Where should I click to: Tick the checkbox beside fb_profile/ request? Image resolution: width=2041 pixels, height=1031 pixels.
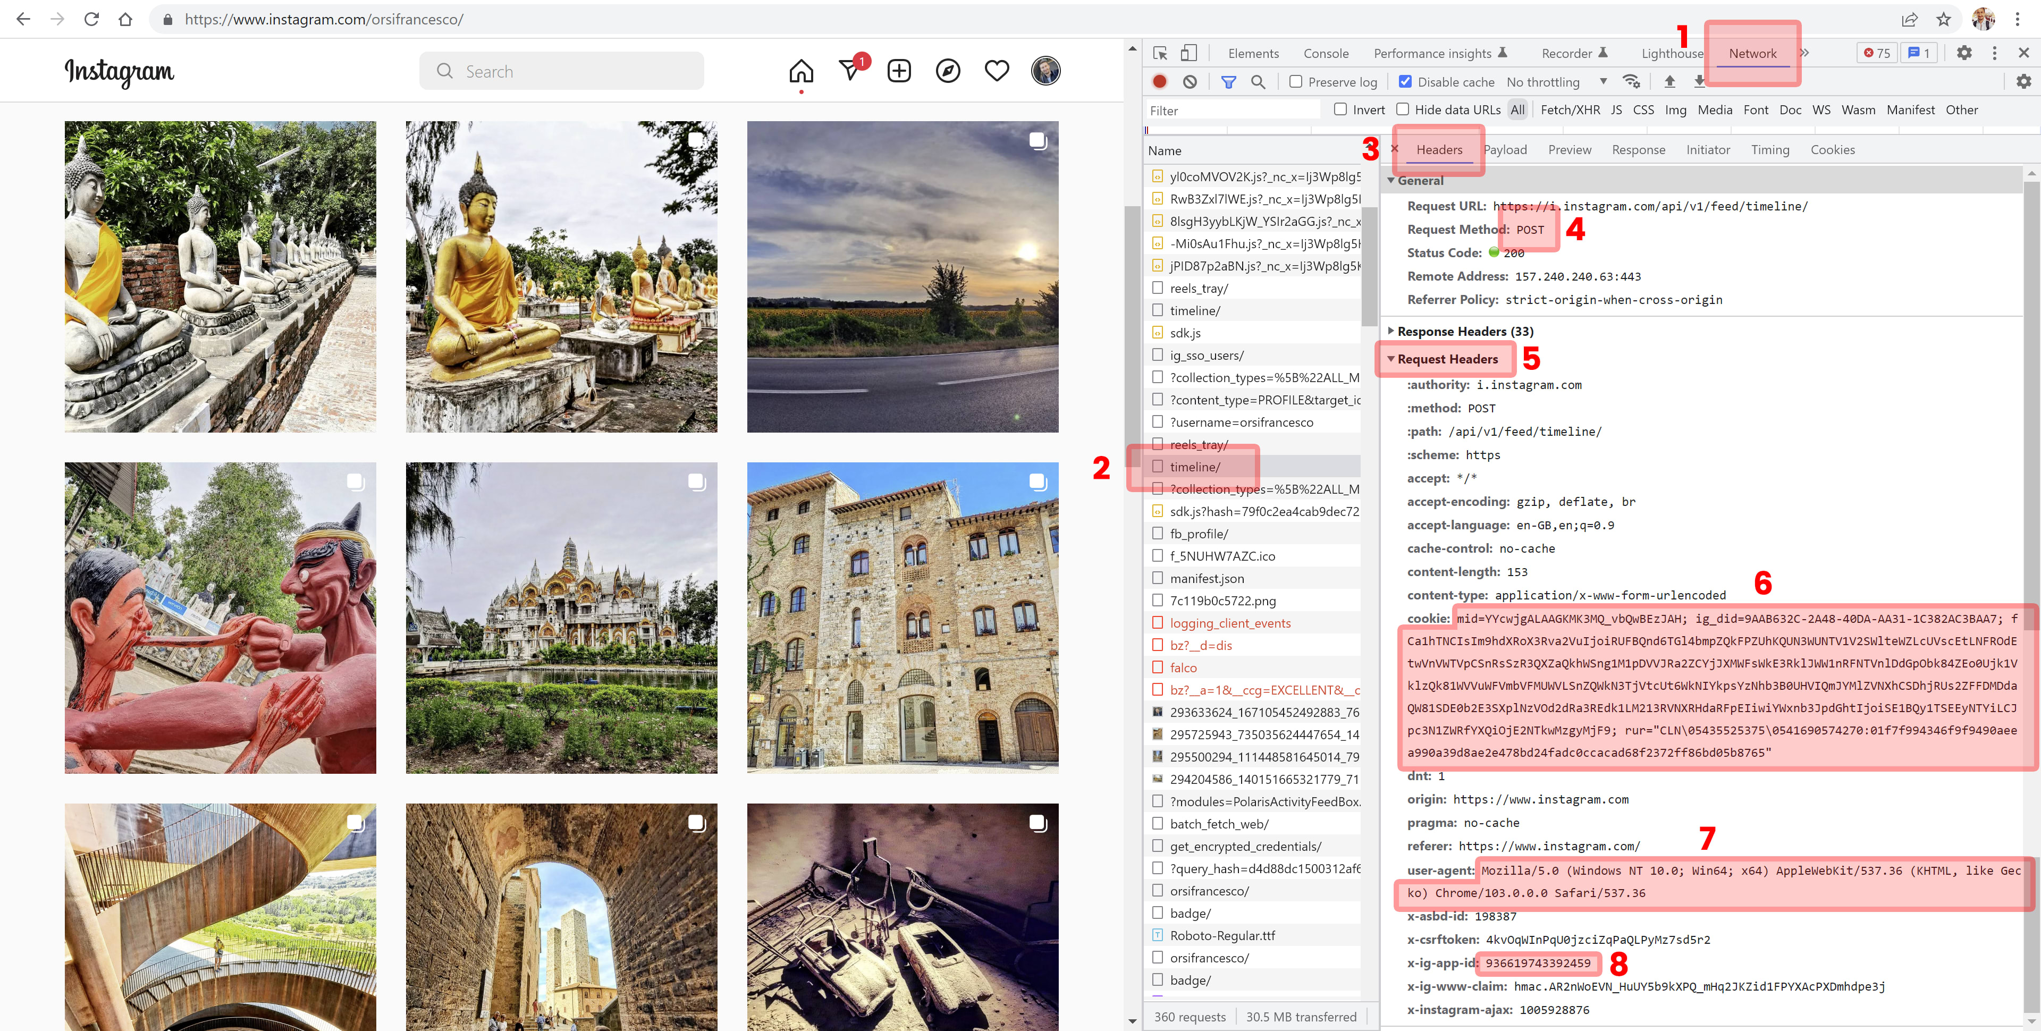[1158, 534]
